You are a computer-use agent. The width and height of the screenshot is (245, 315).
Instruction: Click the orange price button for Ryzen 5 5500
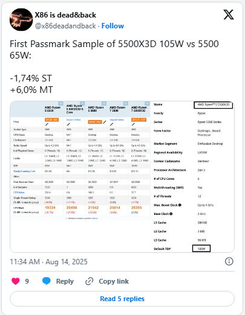52,119
